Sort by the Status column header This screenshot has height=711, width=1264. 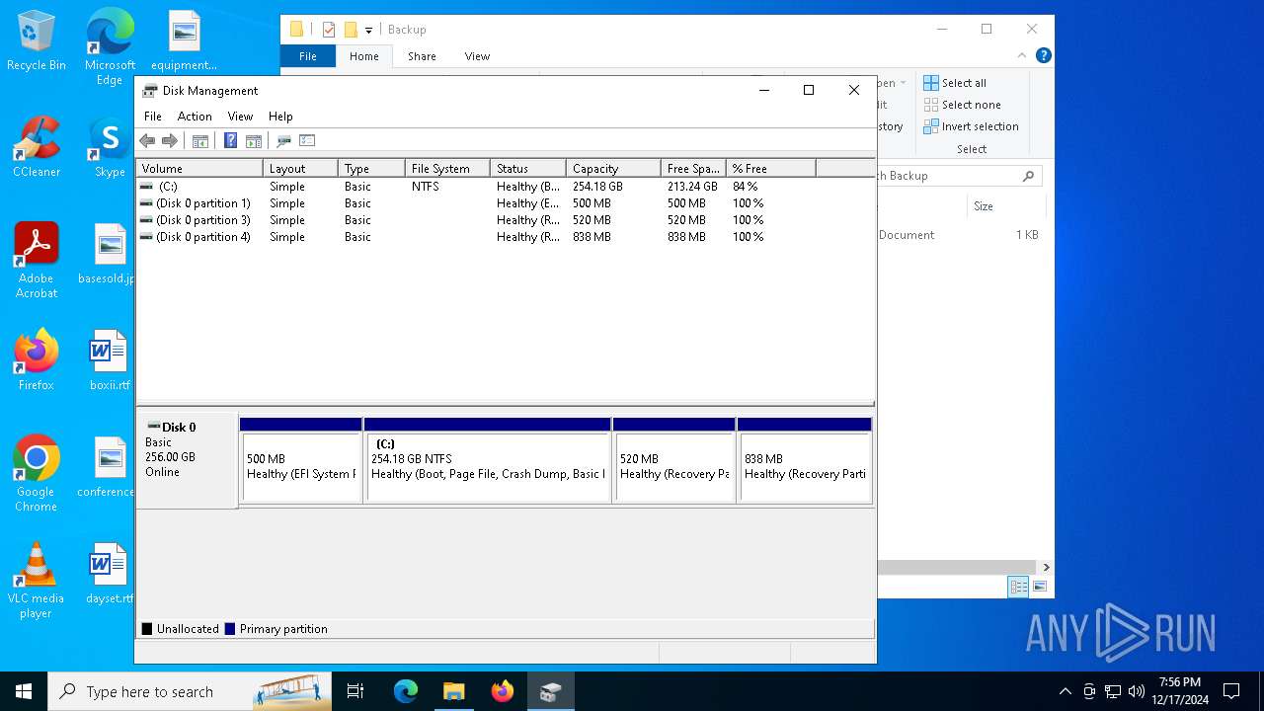(x=528, y=168)
